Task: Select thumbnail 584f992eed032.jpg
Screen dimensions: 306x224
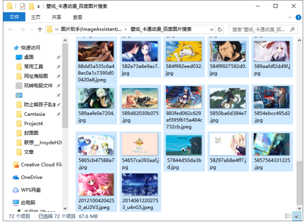Action: [184, 51]
